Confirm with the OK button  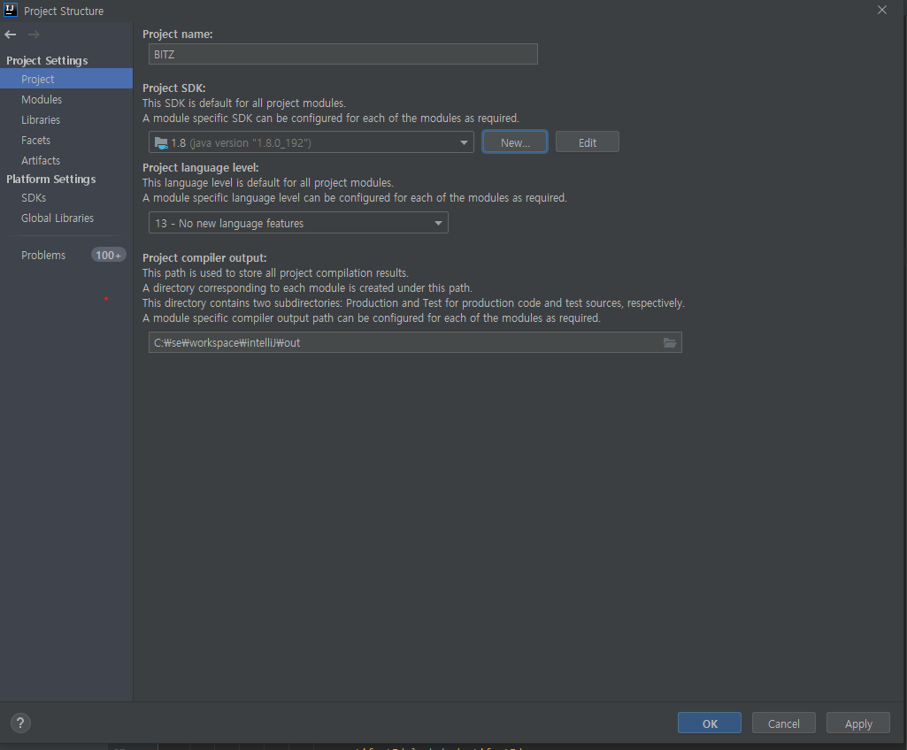[710, 723]
